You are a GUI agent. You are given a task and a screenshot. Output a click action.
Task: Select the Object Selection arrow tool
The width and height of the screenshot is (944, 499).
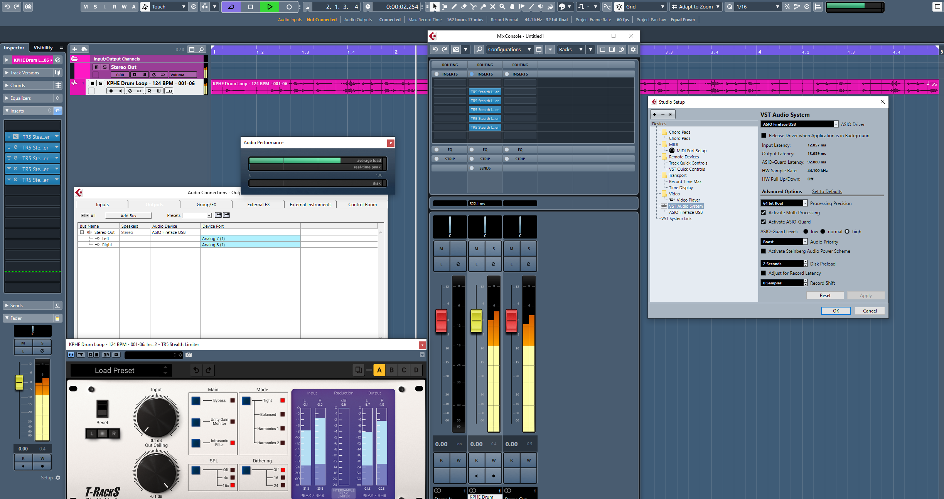point(435,7)
